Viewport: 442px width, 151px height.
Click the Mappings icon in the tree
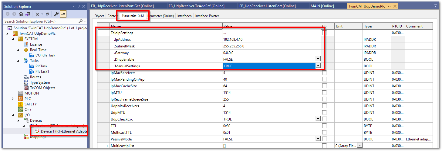click(26, 137)
